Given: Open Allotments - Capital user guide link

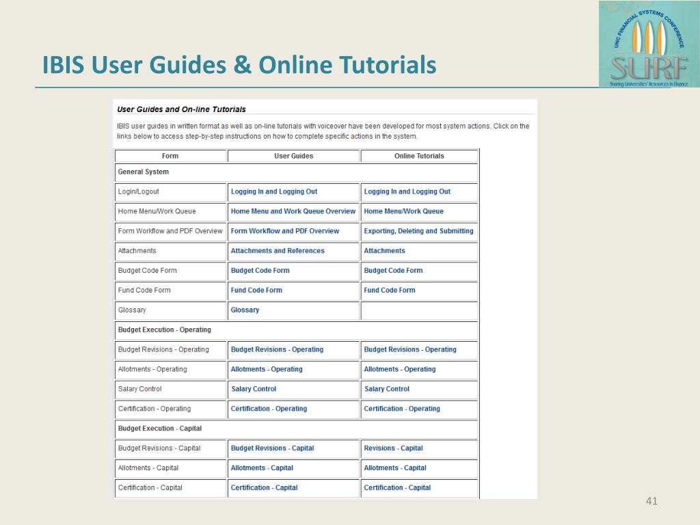Looking at the screenshot, I should coord(262,468).
